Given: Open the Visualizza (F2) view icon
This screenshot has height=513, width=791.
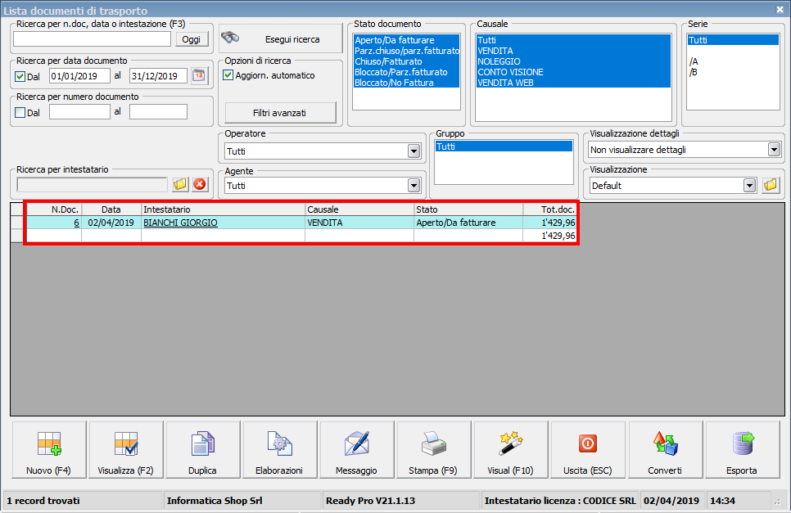Looking at the screenshot, I should click(x=125, y=444).
